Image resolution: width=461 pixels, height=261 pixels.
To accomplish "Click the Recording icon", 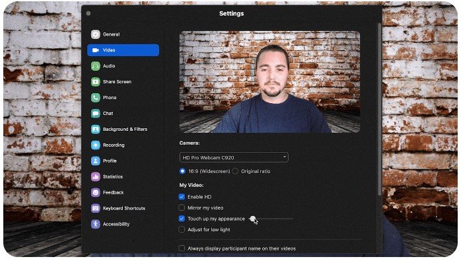I will [x=95, y=145].
